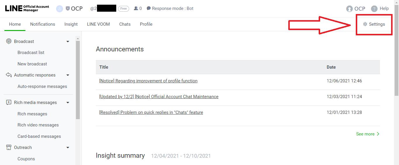
Task: Click the sidebar vertical scrollbar
Action: point(78,79)
